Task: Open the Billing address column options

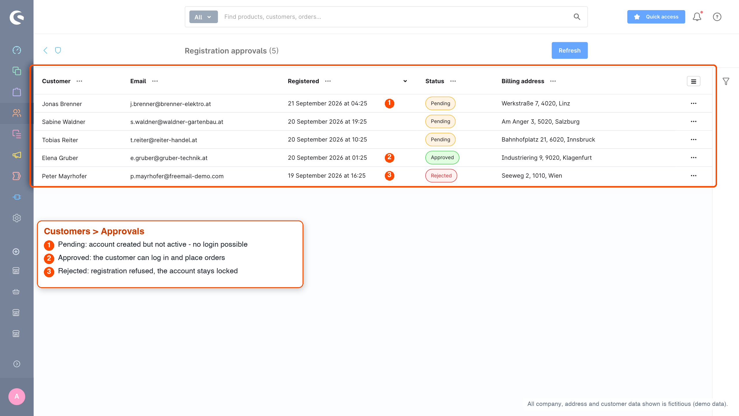Action: (x=553, y=81)
